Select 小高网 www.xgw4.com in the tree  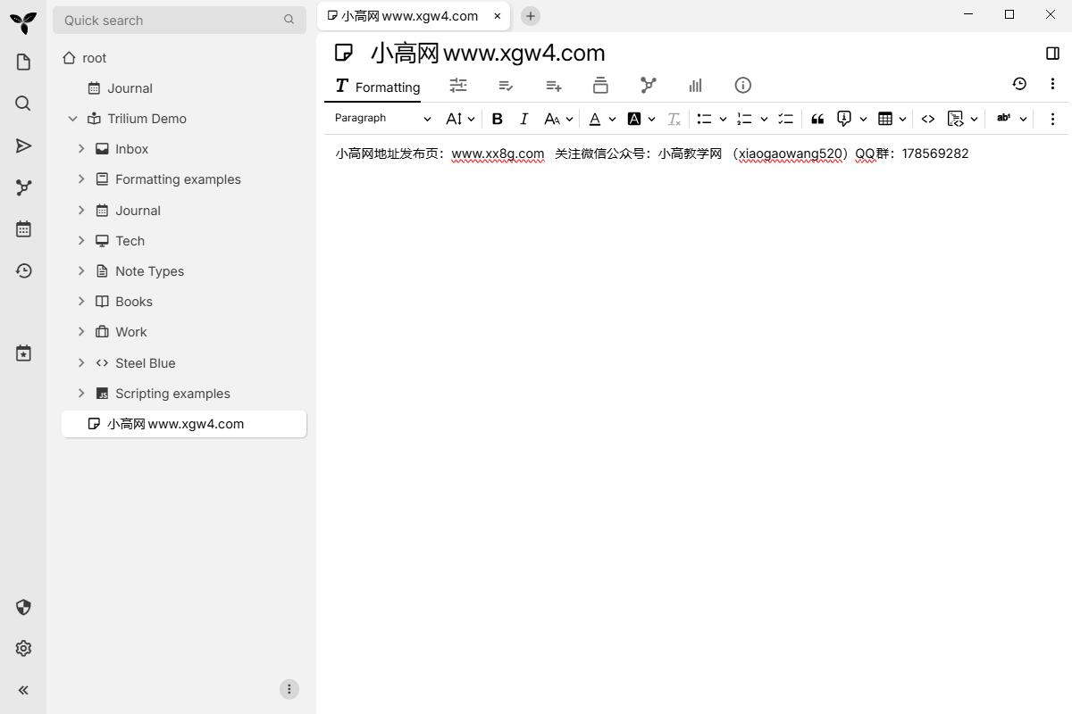tap(184, 424)
